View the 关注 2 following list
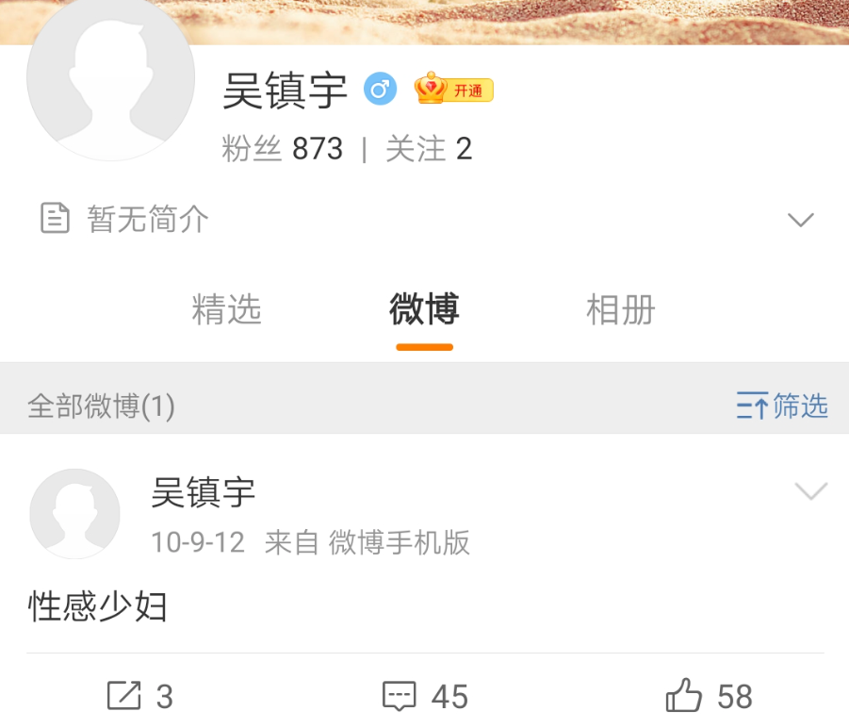 (429, 148)
